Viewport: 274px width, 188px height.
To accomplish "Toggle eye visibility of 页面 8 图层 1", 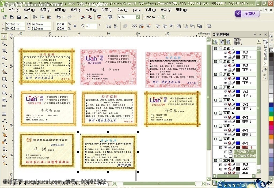I will click(x=225, y=147).
